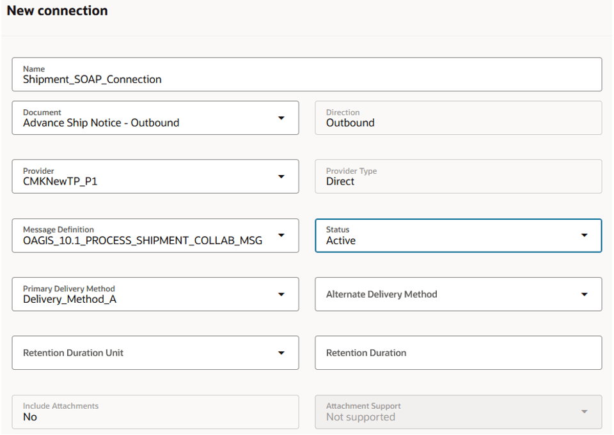
Task: Click the Provider dropdown arrow icon
Action: point(281,177)
